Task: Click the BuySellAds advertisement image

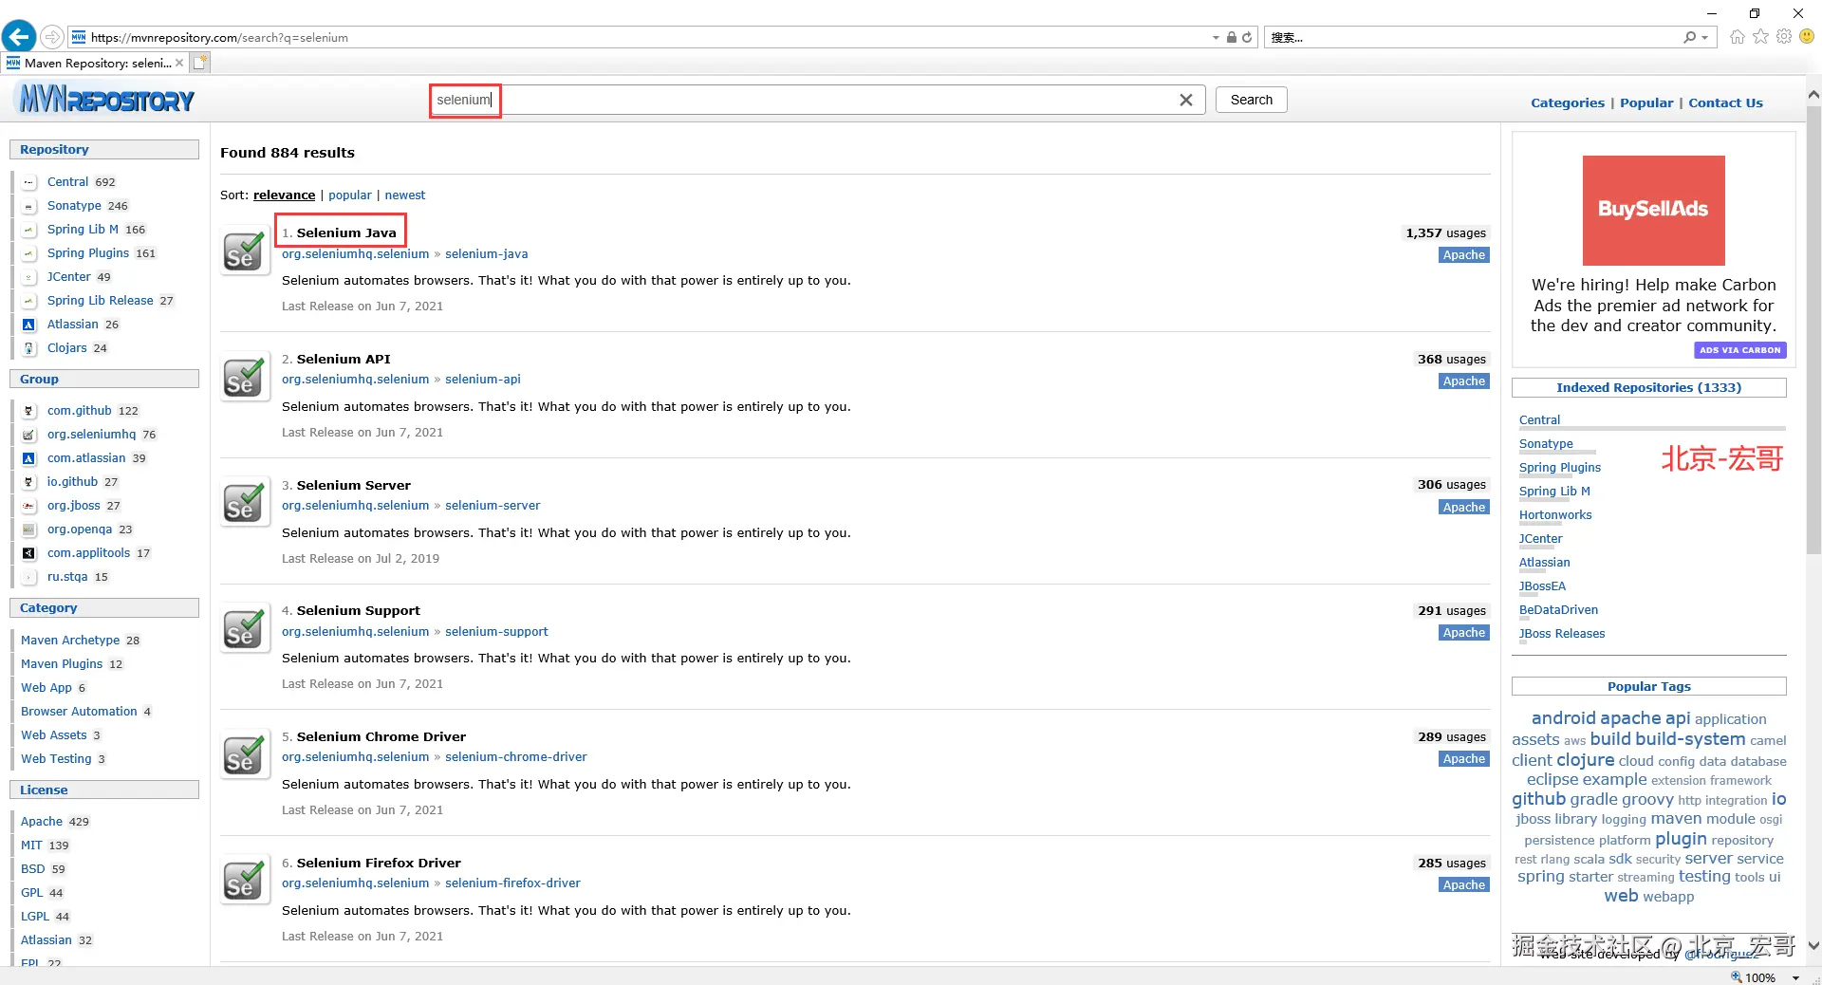Action: click(x=1653, y=211)
